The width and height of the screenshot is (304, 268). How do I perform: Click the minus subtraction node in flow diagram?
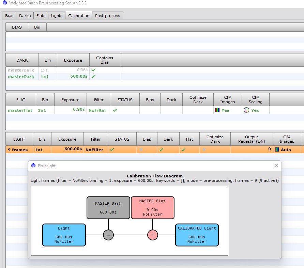tap(108, 235)
